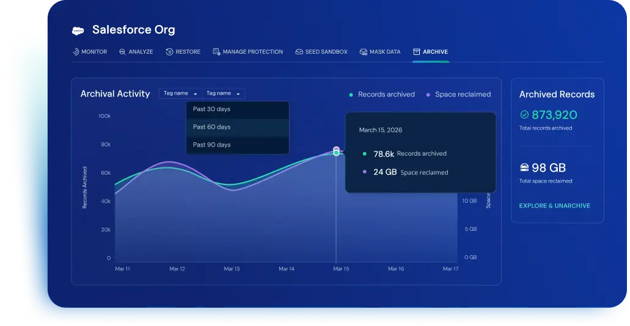Toggle the Space reclaimed legend entry
The height and width of the screenshot is (326, 630).
[x=458, y=95]
